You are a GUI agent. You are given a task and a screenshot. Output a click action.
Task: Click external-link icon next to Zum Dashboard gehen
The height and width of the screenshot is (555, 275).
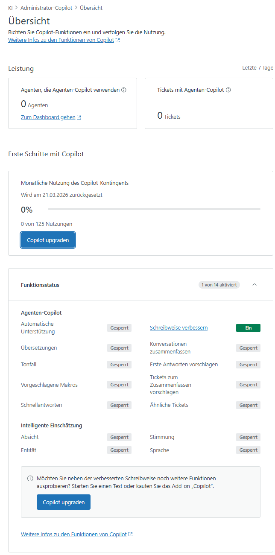[x=79, y=117]
